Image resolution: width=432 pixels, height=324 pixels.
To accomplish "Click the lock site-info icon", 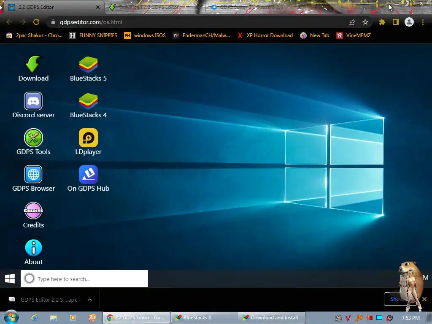I will 53,22.
